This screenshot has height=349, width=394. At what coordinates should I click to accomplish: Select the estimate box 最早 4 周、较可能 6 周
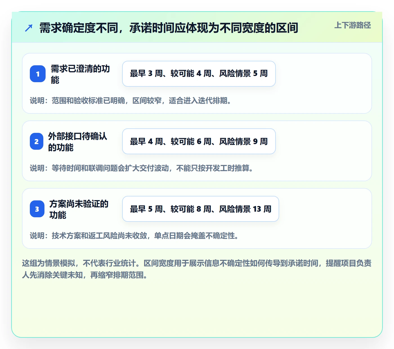199,141
